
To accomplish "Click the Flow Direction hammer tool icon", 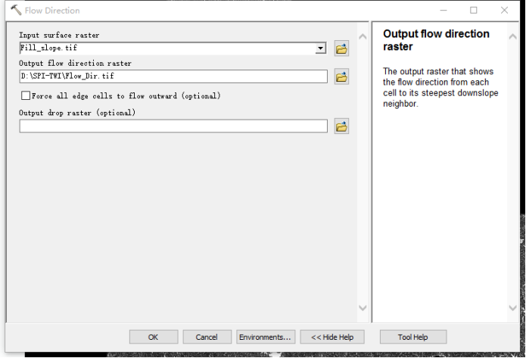I will point(16,10).
